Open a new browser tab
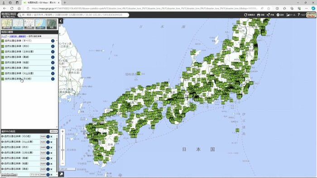The height and width of the screenshot is (178, 317). click(65, 3)
